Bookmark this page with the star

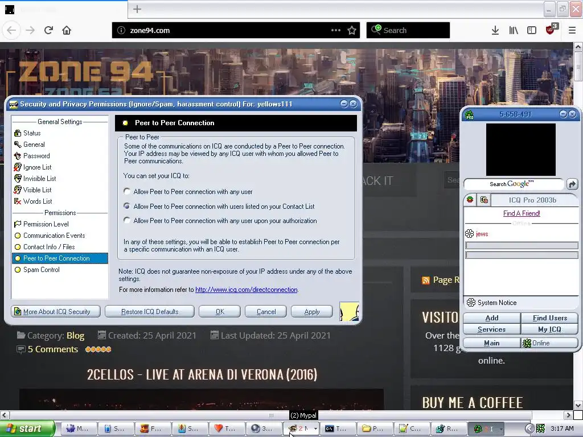pos(352,31)
